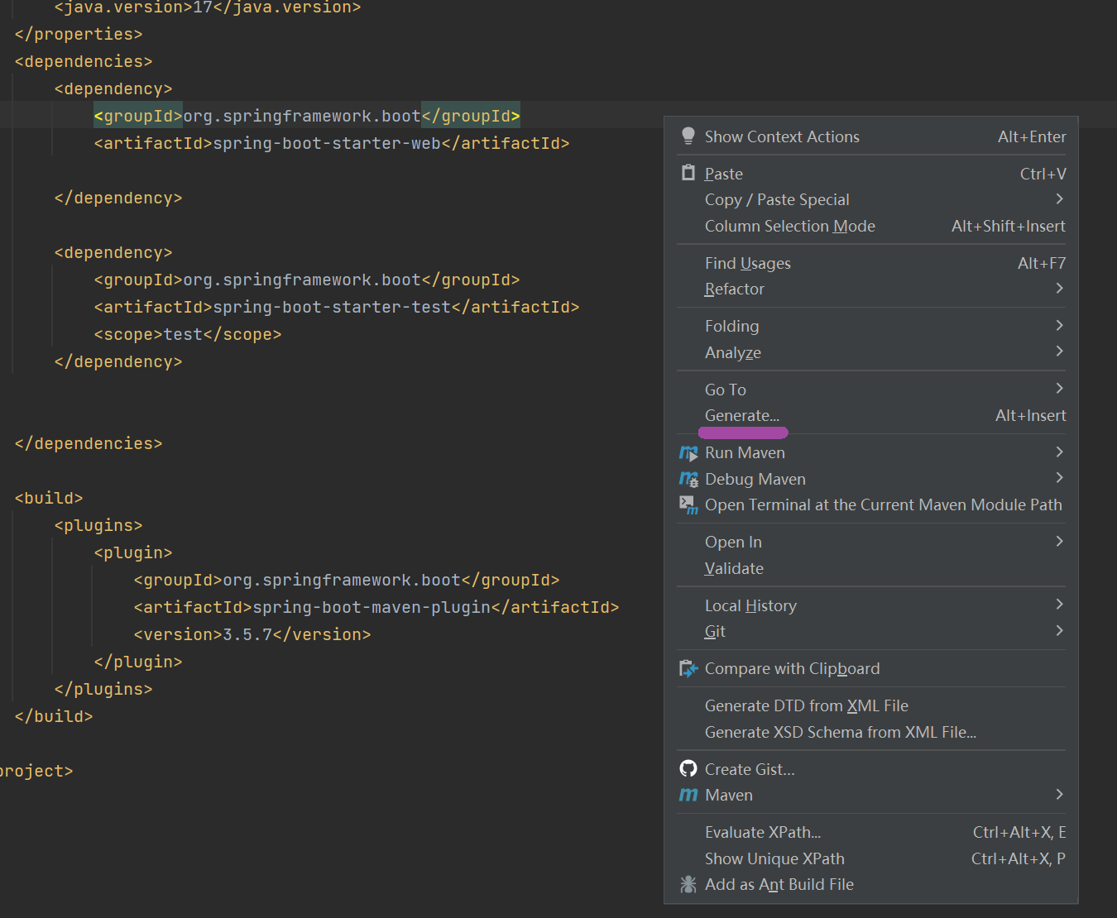Click the Add as Ant Build File icon
The image size is (1117, 918).
[688, 884]
